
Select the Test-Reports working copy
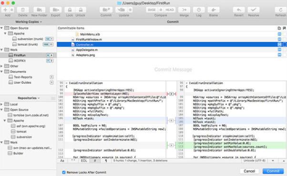click(28, 77)
